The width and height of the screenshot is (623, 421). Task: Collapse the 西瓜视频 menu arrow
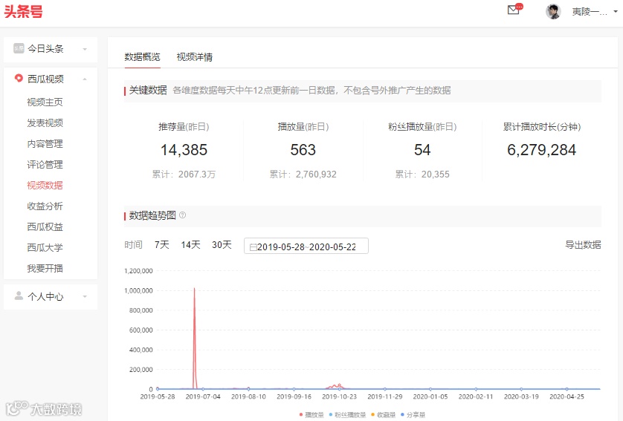85,79
